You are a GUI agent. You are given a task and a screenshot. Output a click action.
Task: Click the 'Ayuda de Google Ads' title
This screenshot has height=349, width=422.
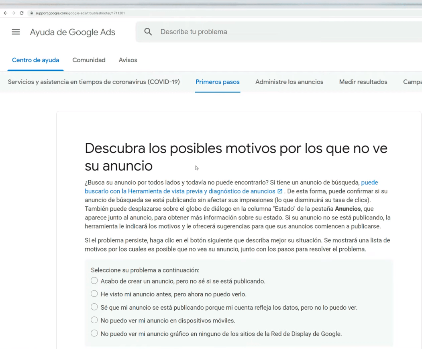[x=72, y=32]
